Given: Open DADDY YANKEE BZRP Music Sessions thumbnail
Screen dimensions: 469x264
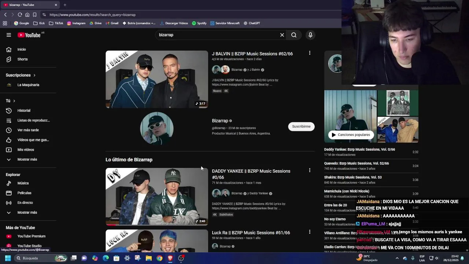Looking at the screenshot, I should tap(157, 197).
